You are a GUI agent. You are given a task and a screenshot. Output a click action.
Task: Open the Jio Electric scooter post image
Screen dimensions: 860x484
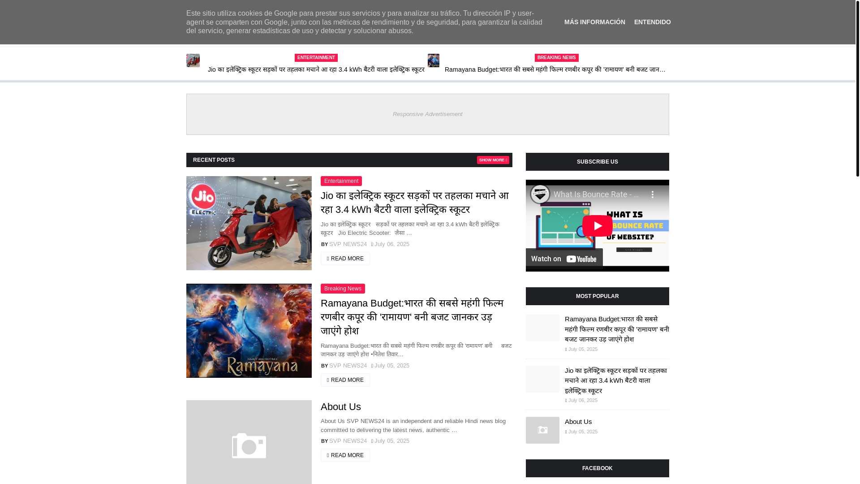[249, 223]
